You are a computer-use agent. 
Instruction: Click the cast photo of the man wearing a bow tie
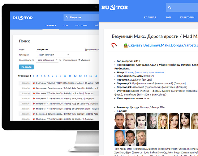click(x=130, y=138)
